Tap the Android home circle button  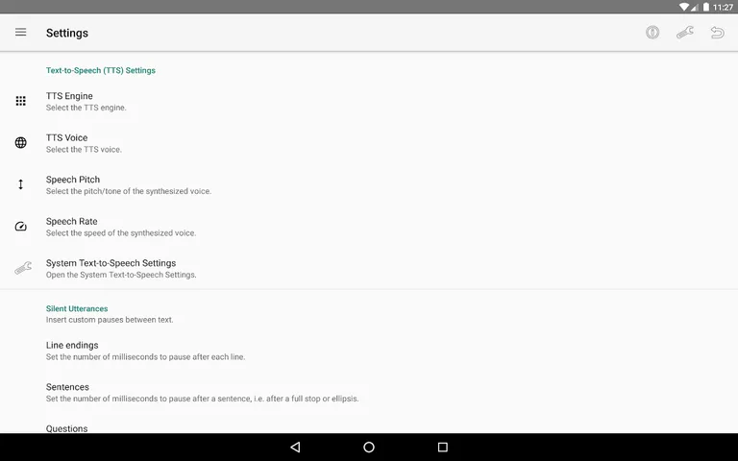pyautogui.click(x=369, y=447)
